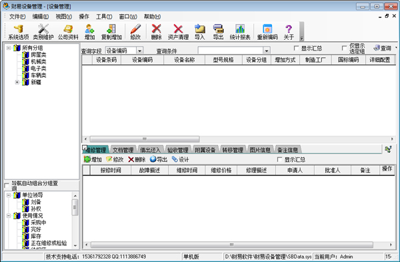Image resolution: width=400 pixels, height=262 pixels.
Task: Click 增加 in the maintenance sub-toolbar
Action: (x=93, y=160)
